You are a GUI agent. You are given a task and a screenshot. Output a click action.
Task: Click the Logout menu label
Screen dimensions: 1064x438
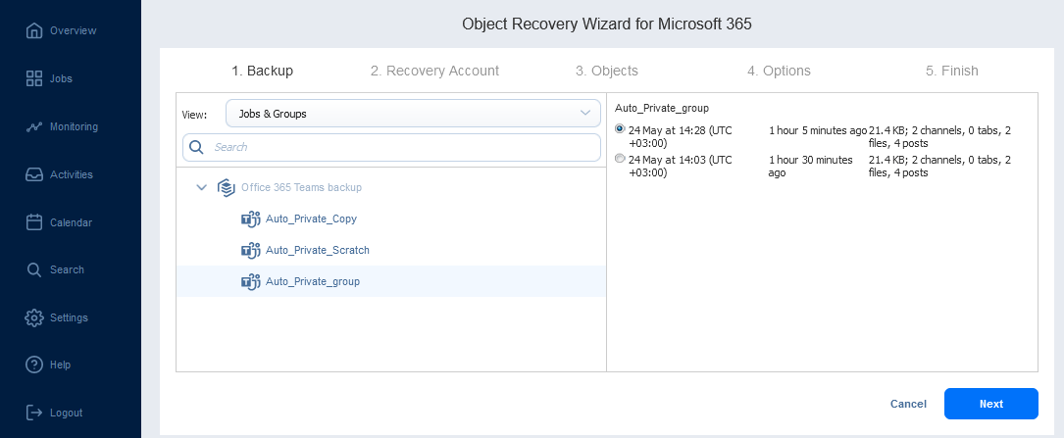pyautogui.click(x=66, y=413)
